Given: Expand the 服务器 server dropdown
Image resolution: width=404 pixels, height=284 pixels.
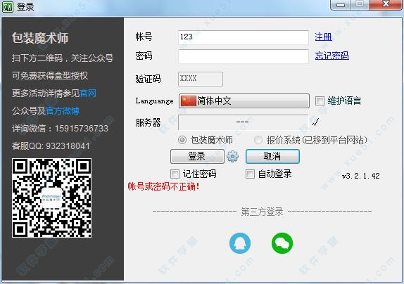Looking at the screenshot, I should pos(244,122).
